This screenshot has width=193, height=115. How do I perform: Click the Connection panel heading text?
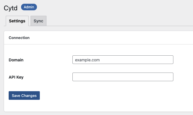click(x=19, y=38)
